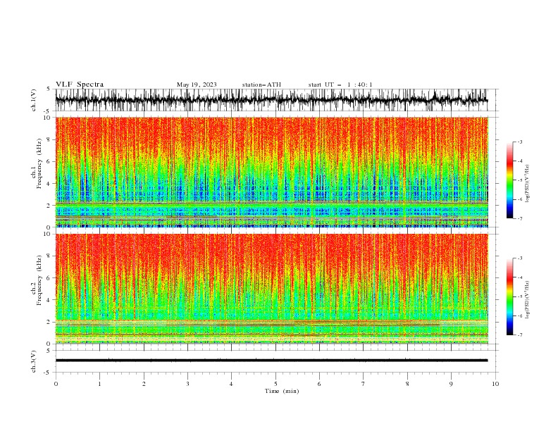Click the upper color bar log(PSD) label
558x431 pixels.
(x=528, y=184)
